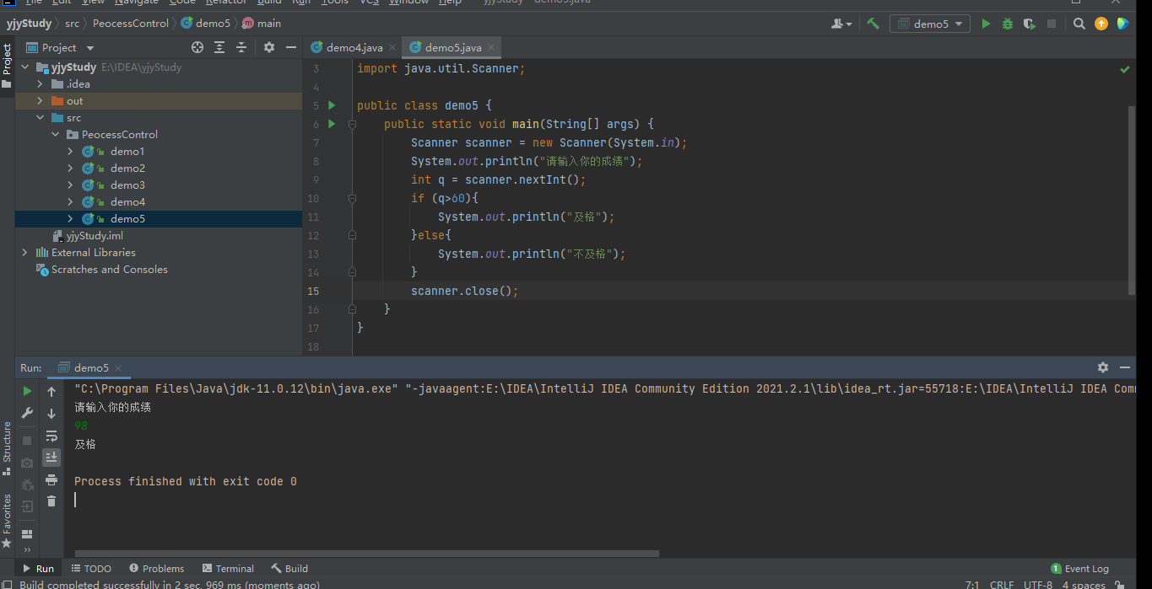Click run gutter arrow beside class demo5
Image resolution: width=1152 pixels, height=589 pixels.
pyautogui.click(x=332, y=105)
